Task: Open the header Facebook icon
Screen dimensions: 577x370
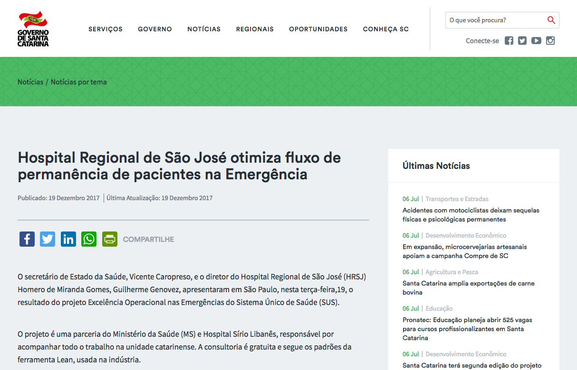Action: 509,41
